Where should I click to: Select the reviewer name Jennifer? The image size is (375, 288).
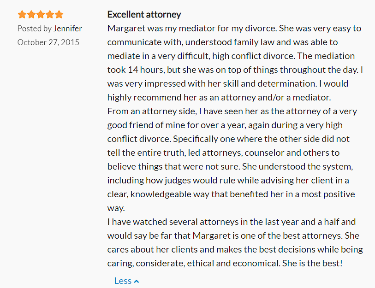68,29
